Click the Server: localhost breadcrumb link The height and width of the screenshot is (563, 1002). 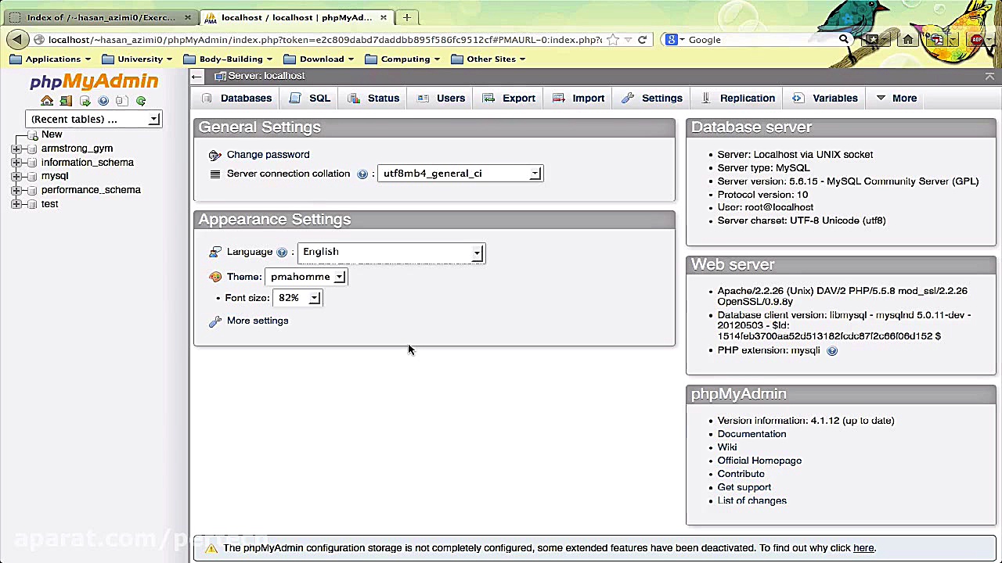pyautogui.click(x=266, y=76)
